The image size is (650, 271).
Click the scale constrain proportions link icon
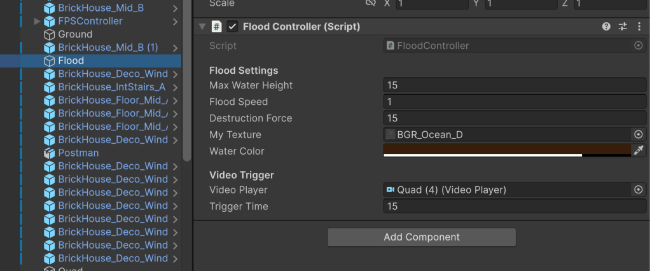point(370,3)
